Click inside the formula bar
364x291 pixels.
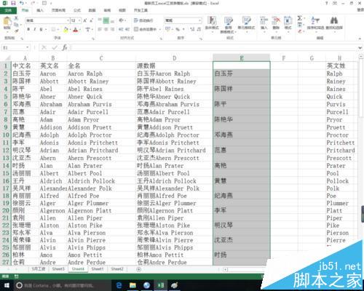point(213,47)
